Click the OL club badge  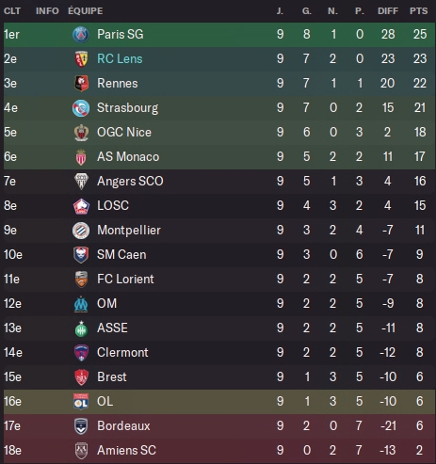(x=81, y=402)
